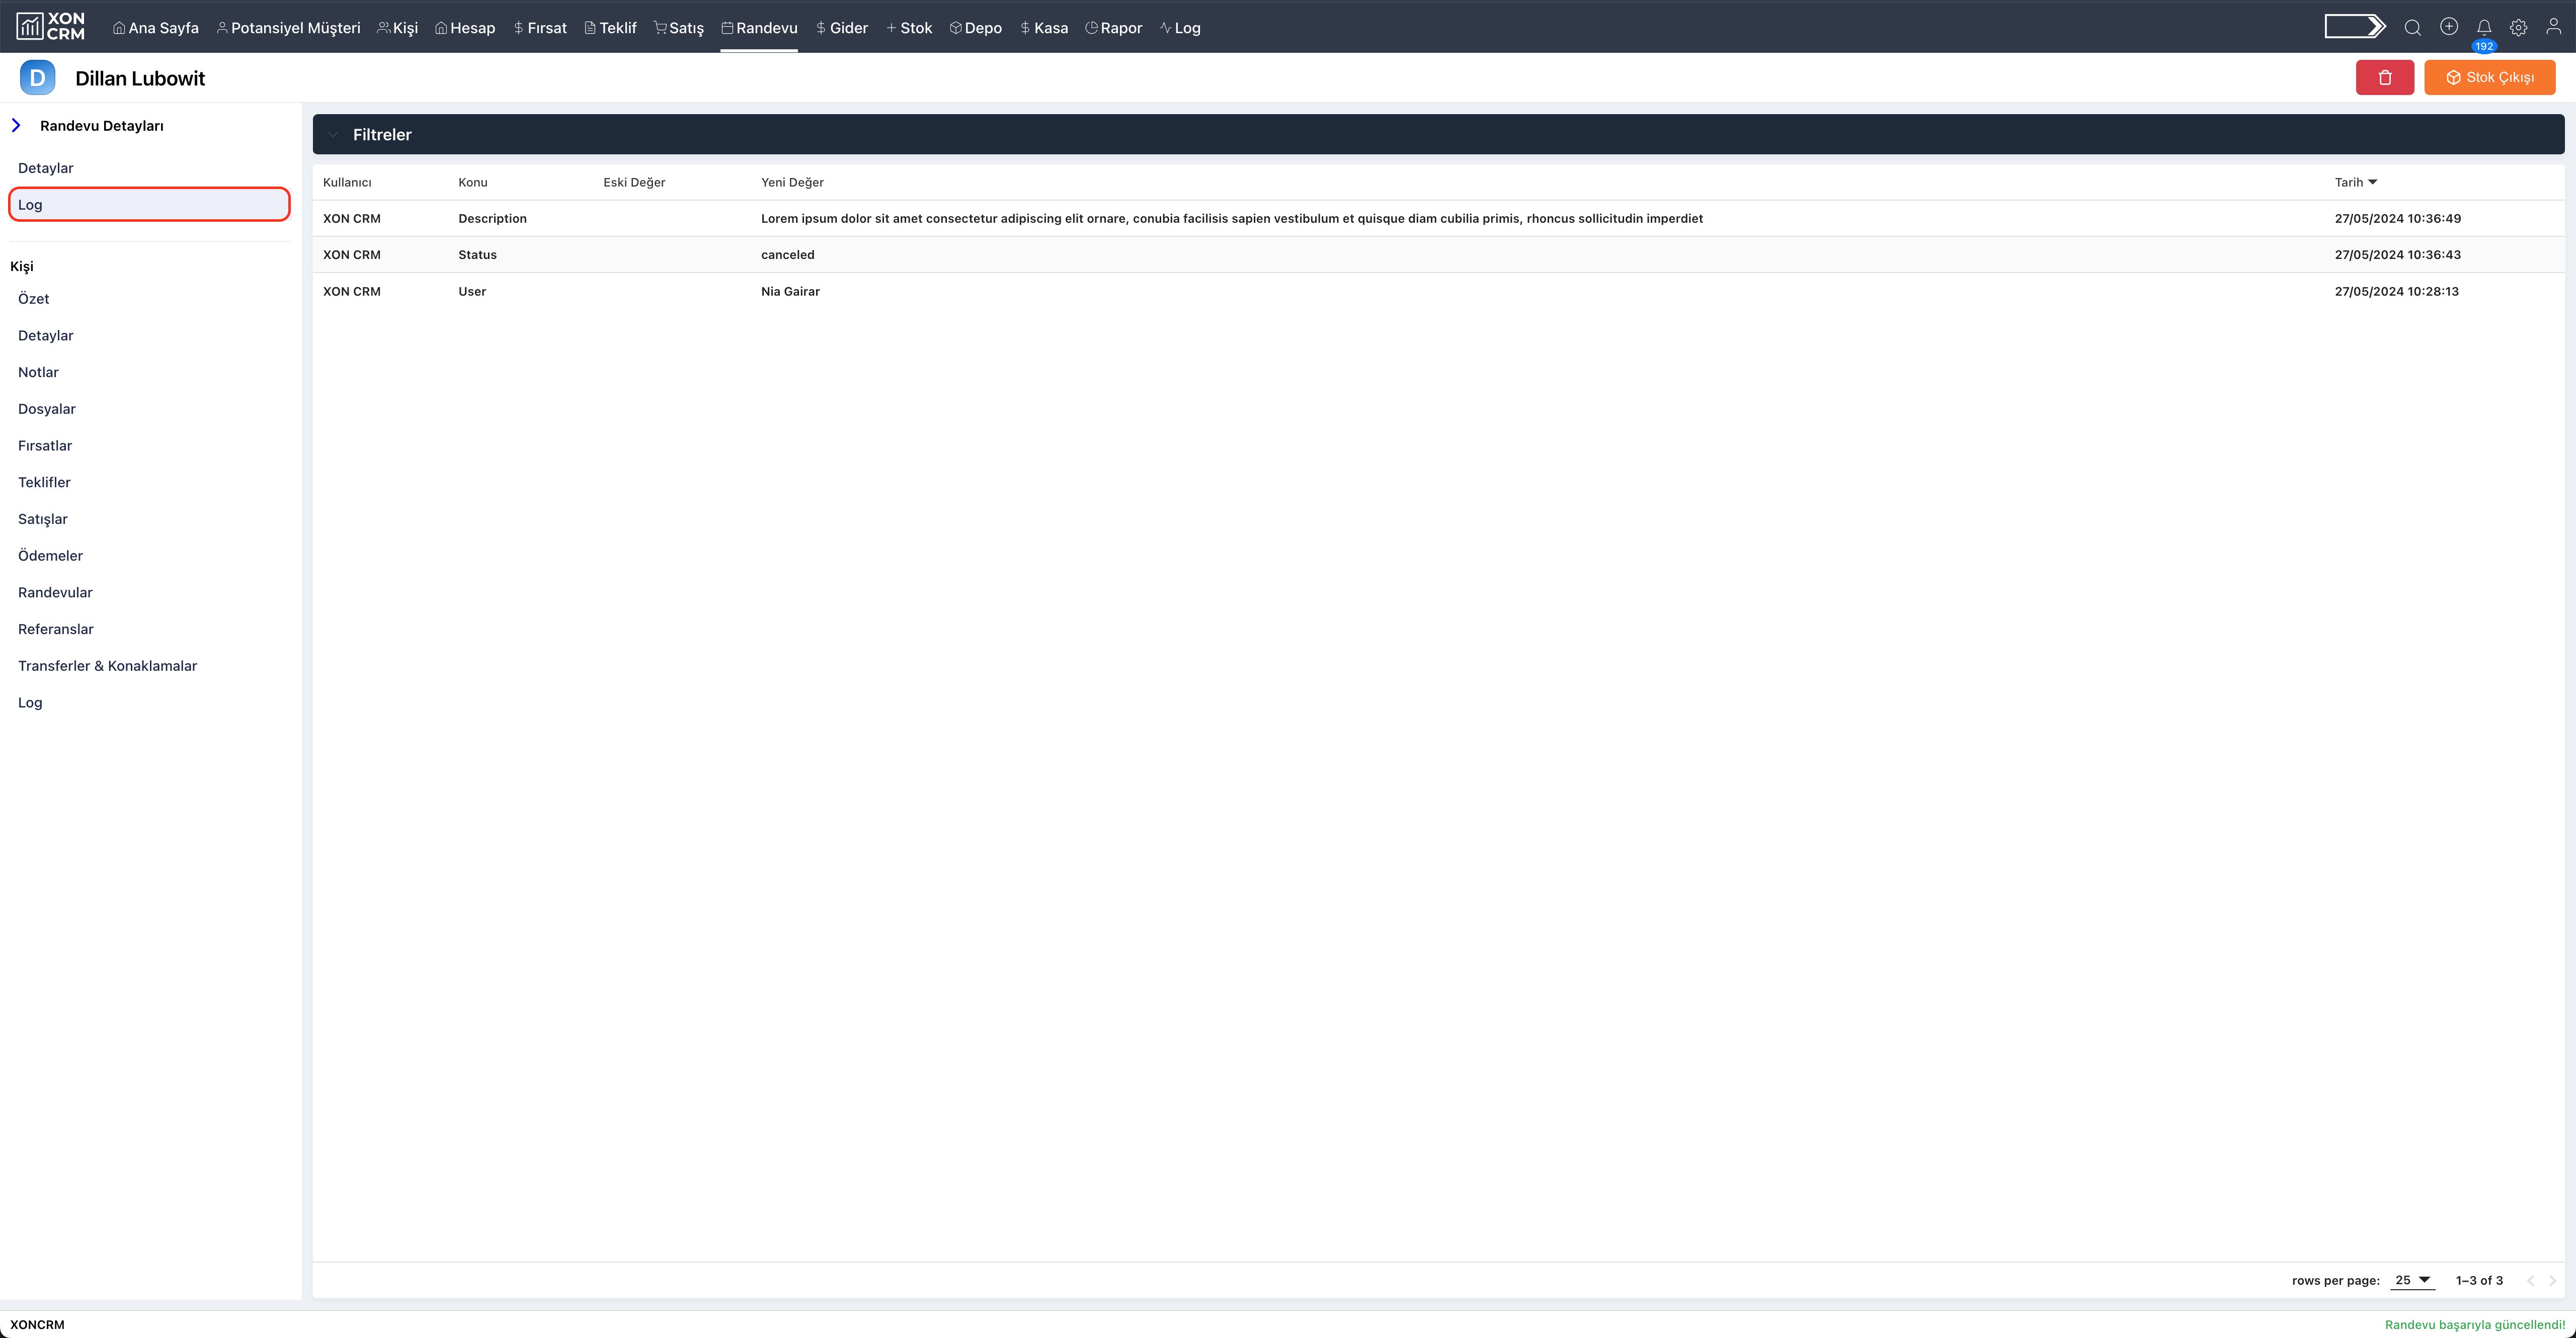Open the Hesap menu item
Screen dimensions: 2576x1338
pyautogui.click(x=465, y=28)
